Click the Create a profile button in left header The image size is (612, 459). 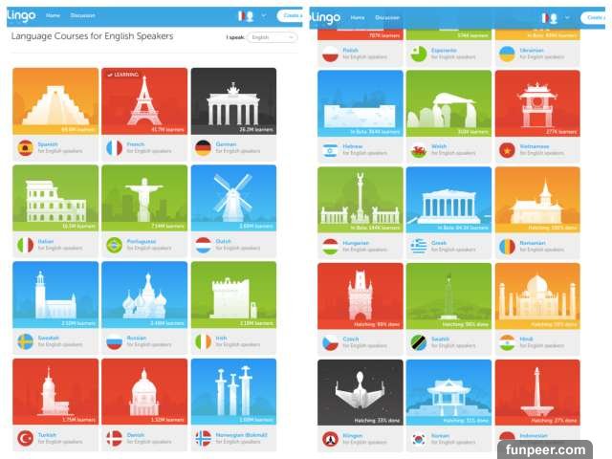click(290, 15)
